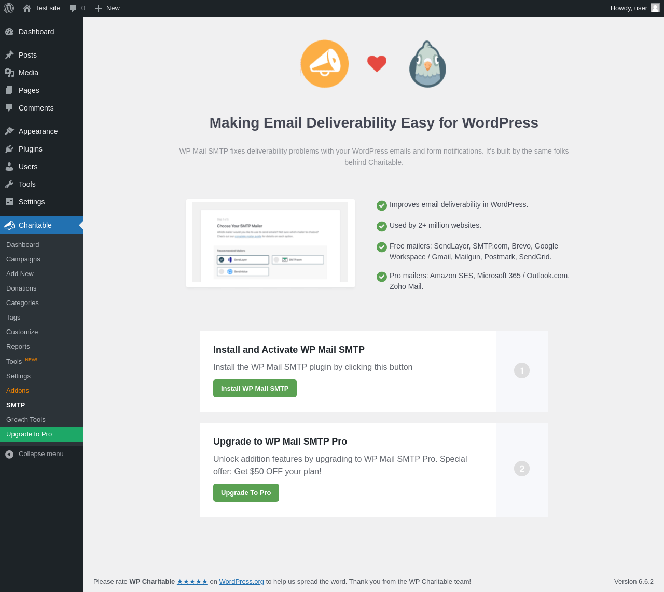Open the Users menu item

pyautogui.click(x=41, y=167)
